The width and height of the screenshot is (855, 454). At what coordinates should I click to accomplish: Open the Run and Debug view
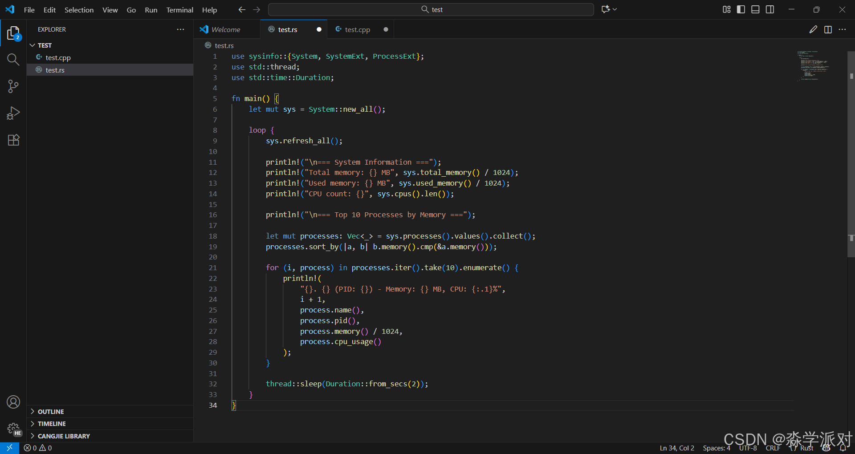click(x=13, y=113)
